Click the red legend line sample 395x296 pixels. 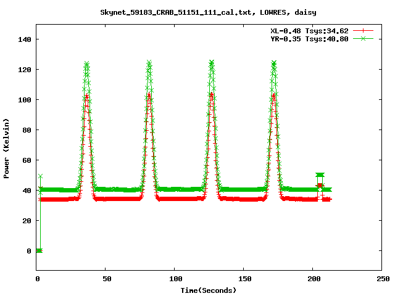pos(363,31)
